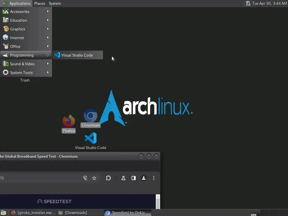Click the Accessories scissors icon
This screenshot has width=288, height=216.
6,11
